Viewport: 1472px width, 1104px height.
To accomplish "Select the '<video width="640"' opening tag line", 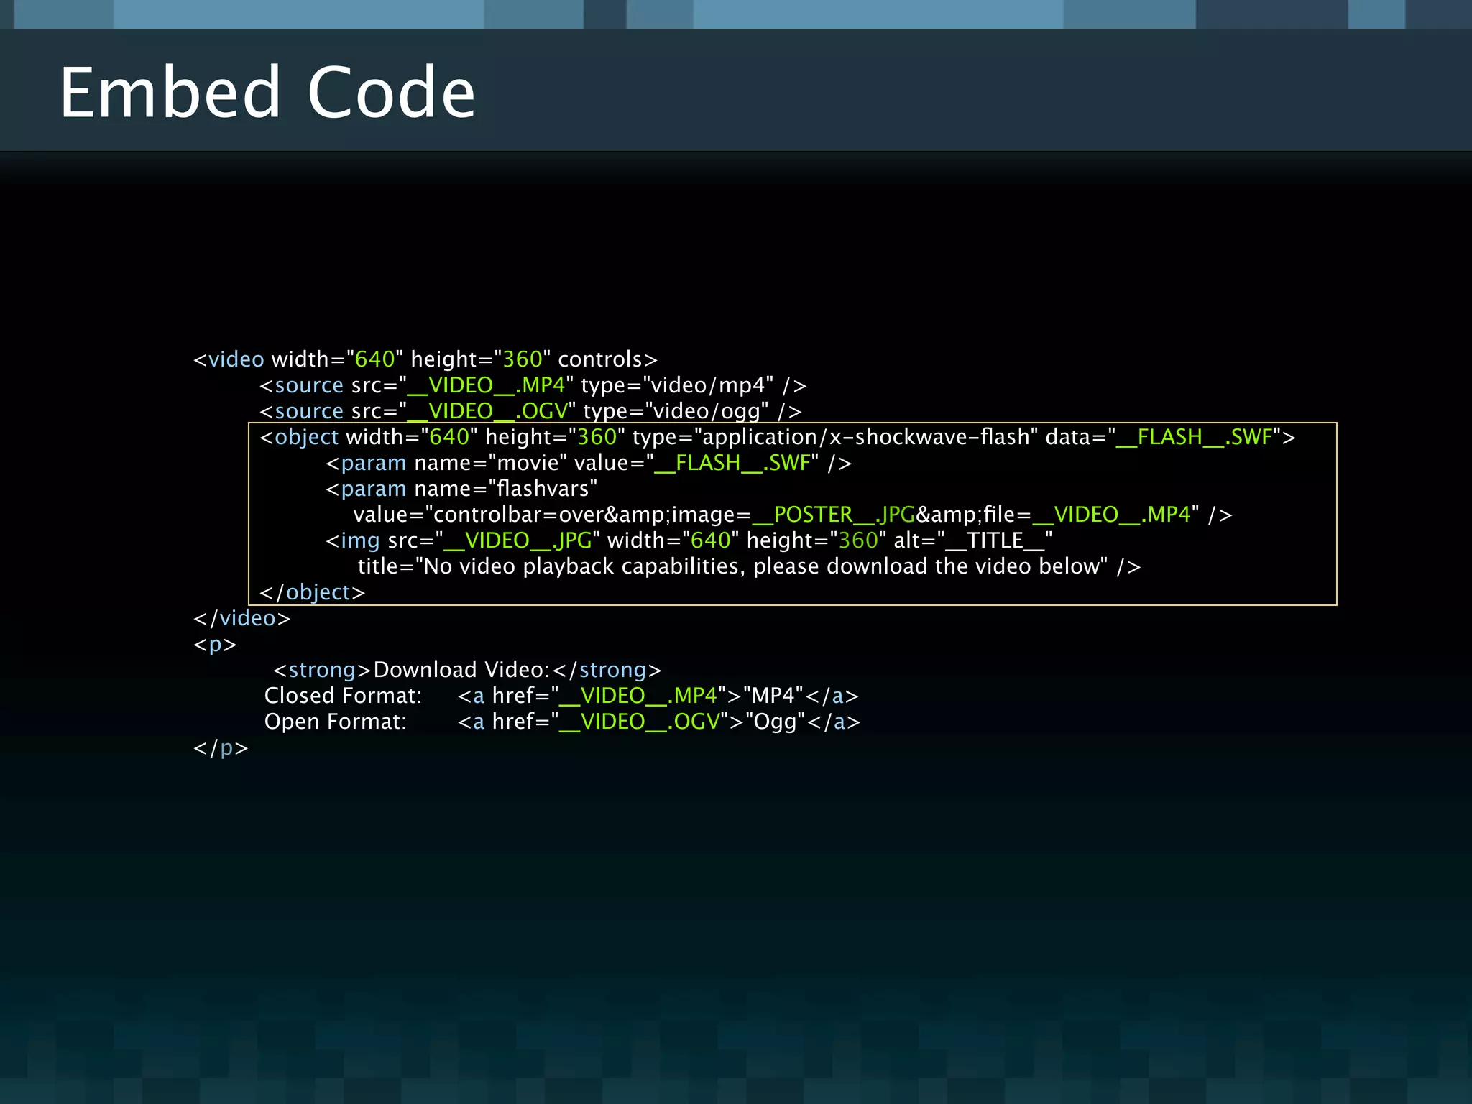I will 425,359.
